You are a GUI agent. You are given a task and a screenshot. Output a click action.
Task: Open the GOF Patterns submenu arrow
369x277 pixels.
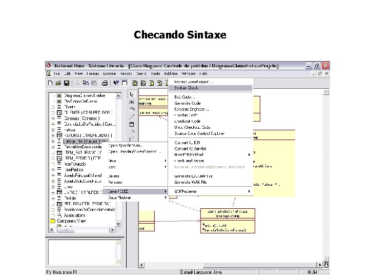point(249,191)
